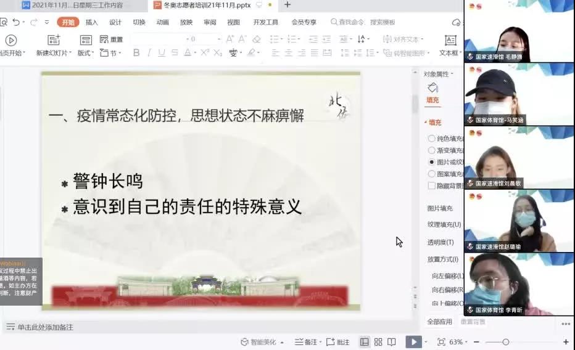Toggle 隐藏背景图形 checkbox
Image resolution: width=575 pixels, height=350 pixels.
point(432,185)
